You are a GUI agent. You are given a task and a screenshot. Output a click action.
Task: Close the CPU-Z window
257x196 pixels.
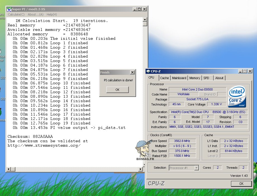pos(250,71)
